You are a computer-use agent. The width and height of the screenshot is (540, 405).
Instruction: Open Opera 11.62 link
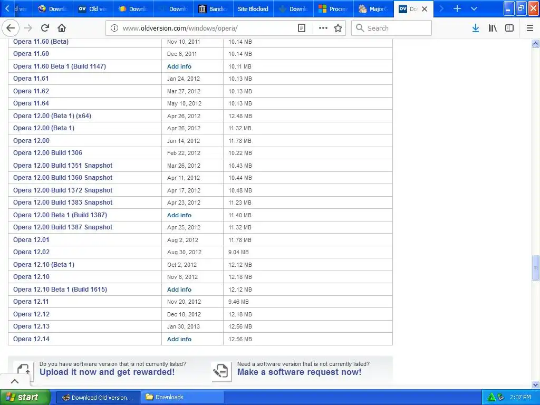tap(31, 91)
